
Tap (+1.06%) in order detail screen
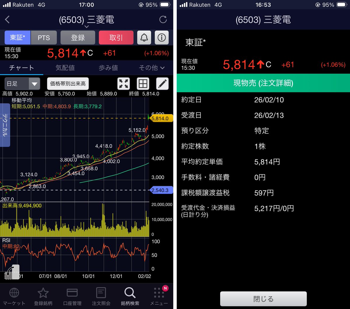(333, 65)
